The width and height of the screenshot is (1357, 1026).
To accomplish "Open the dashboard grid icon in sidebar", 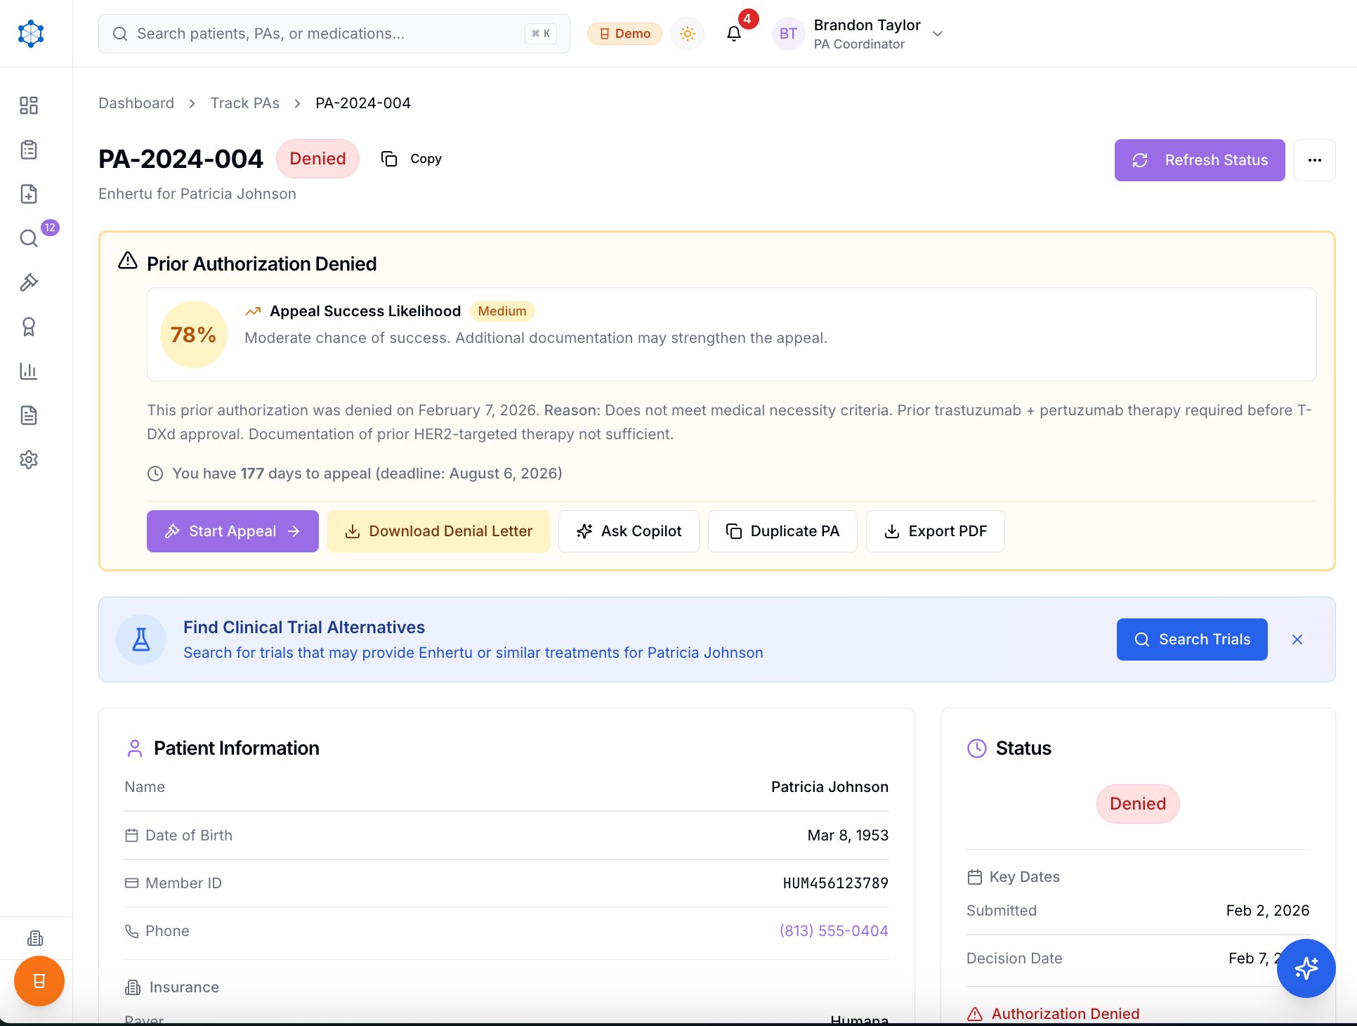I will point(29,105).
